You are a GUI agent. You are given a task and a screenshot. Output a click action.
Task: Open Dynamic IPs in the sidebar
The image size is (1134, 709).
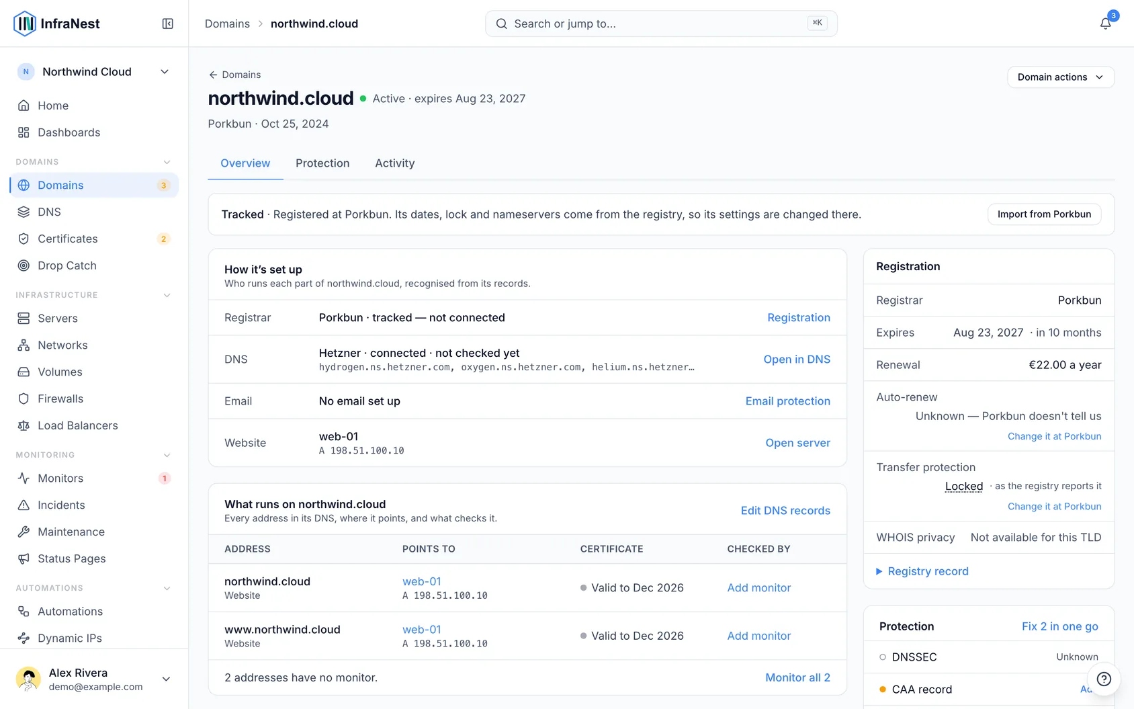click(94, 638)
